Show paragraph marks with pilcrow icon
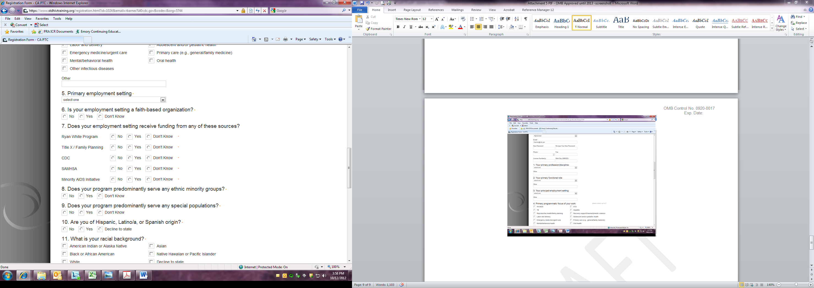Image resolution: width=814 pixels, height=288 pixels. point(526,19)
